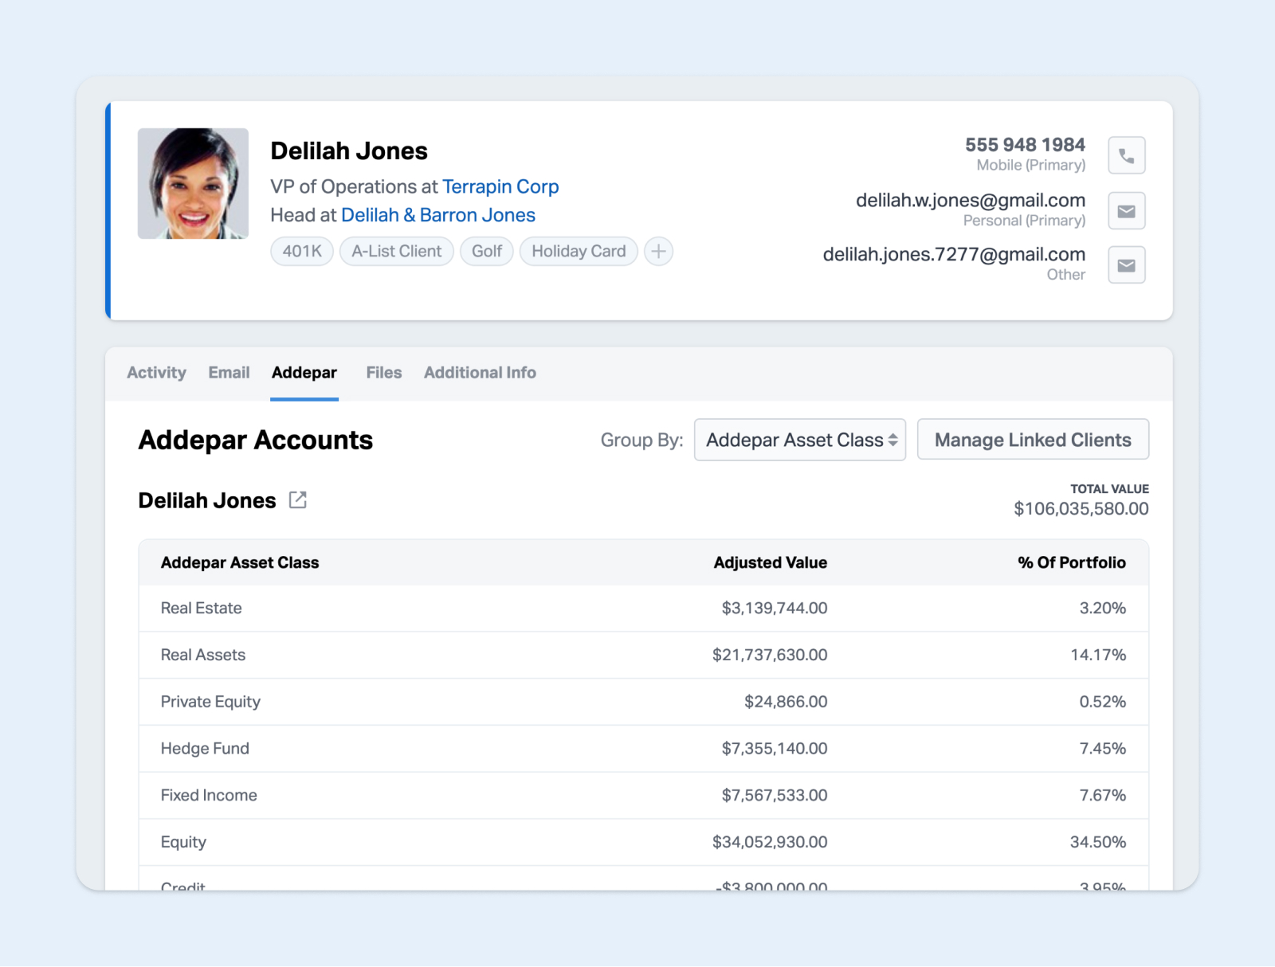Select the Addepar tab

coord(304,373)
